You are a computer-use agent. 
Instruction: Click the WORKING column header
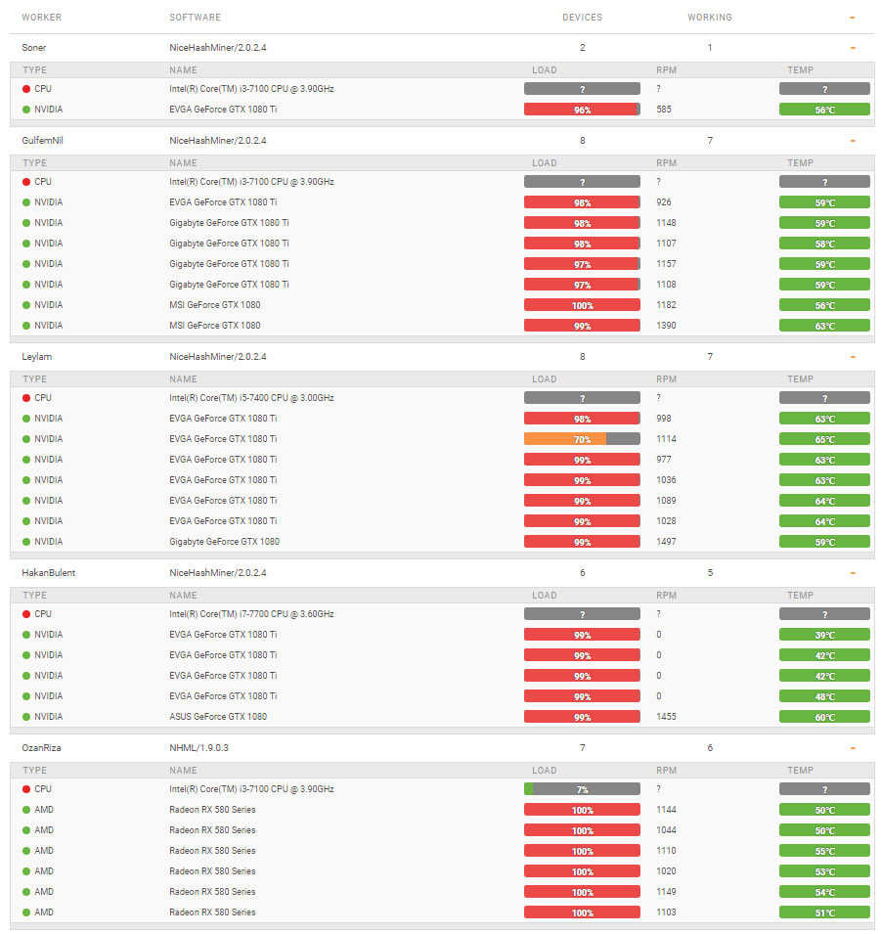pos(710,18)
